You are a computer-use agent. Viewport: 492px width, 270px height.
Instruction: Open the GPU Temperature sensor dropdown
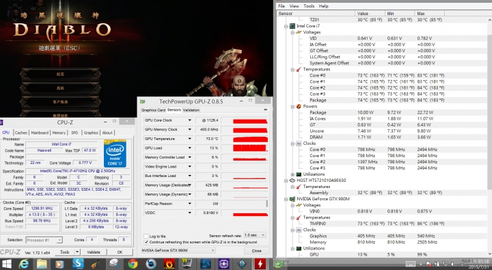[189, 139]
